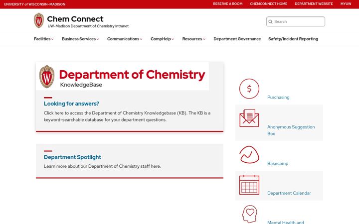This screenshot has height=224, width=359.
Task: Expand the Business Services menu
Action: (80, 39)
